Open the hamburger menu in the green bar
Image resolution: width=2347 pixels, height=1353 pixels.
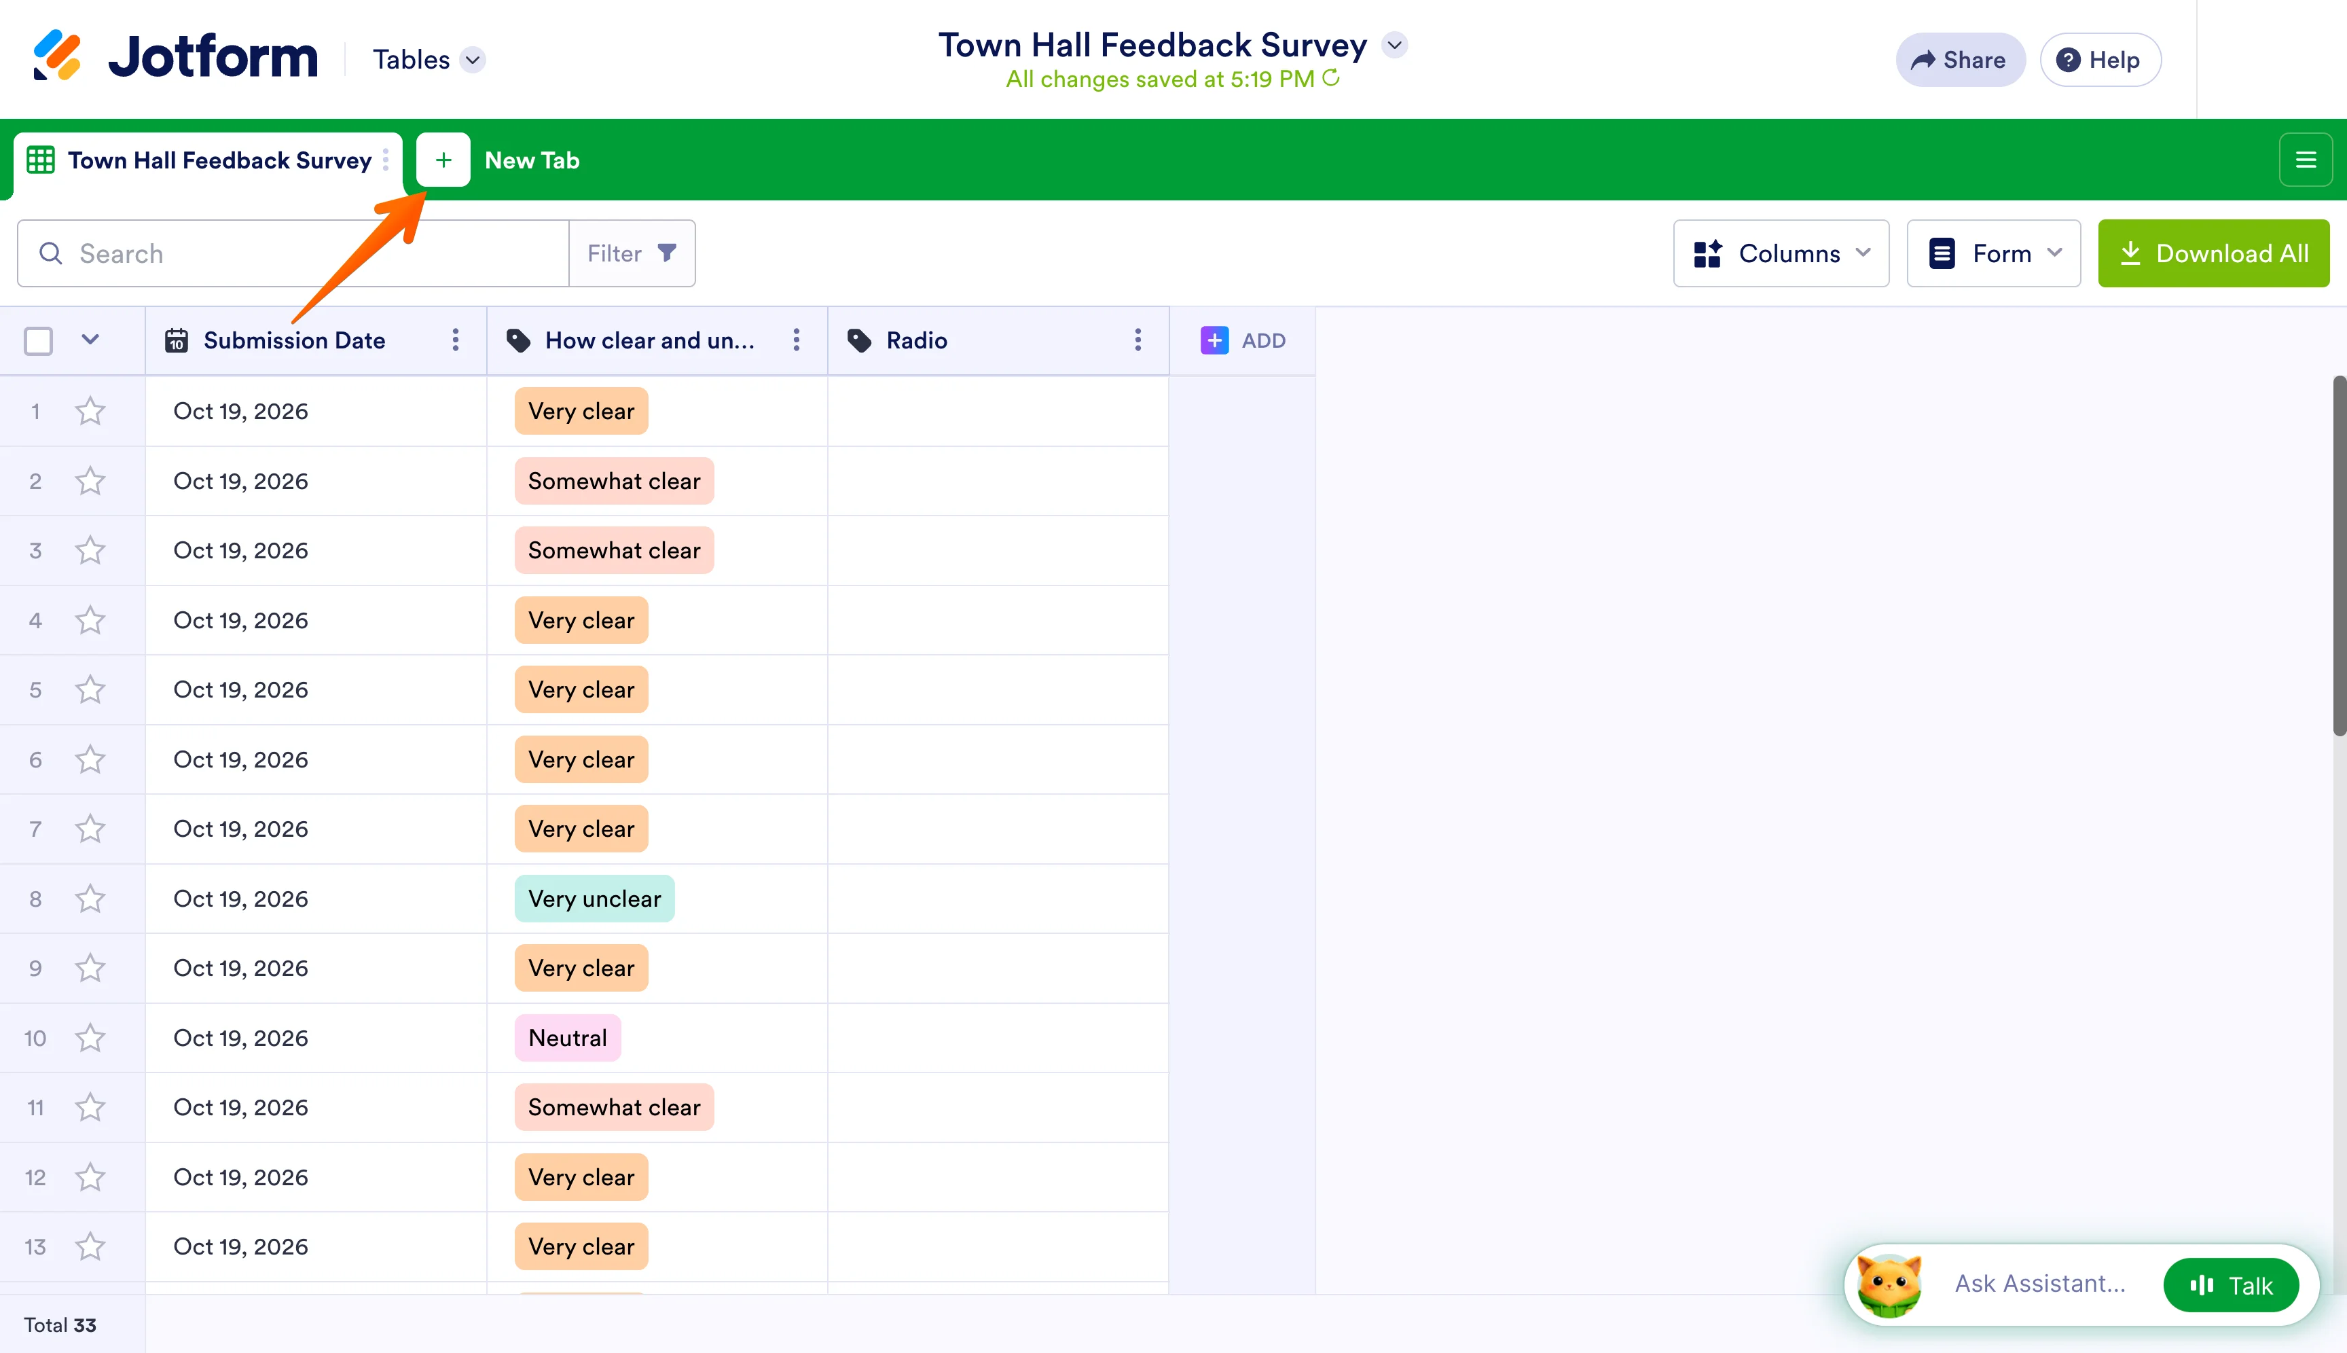click(x=2305, y=160)
